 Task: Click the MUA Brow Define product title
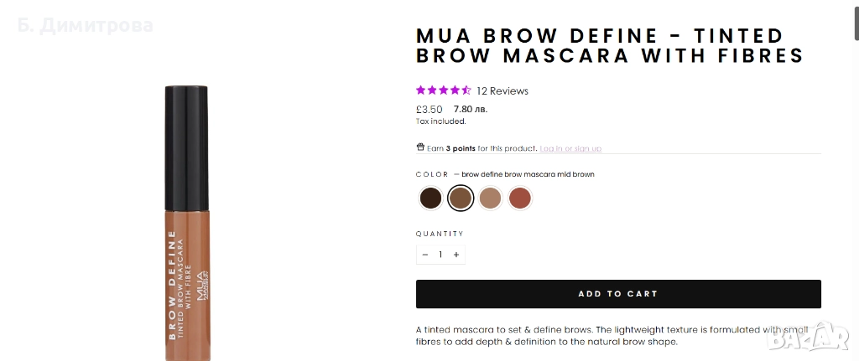tap(610, 46)
